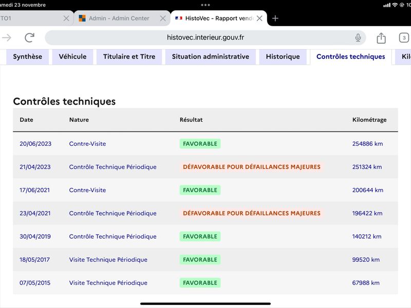Click Contrôle Technique Périodique in 30/04/2019 row
Image resolution: width=411 pixels, height=308 pixels.
(113, 237)
